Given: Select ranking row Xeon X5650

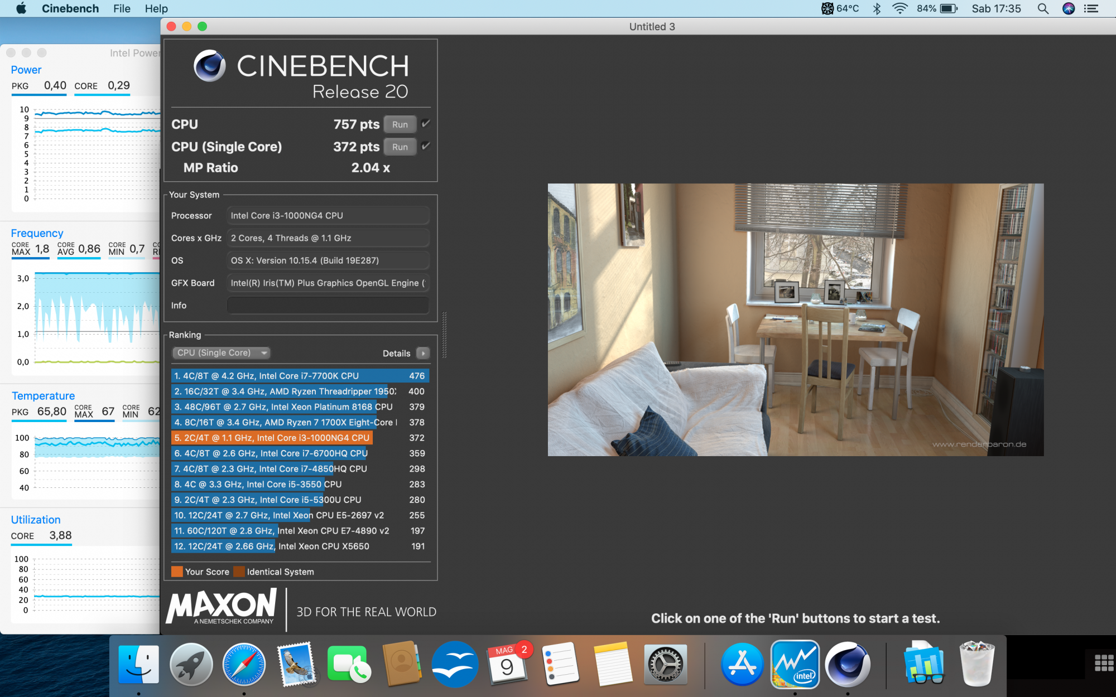Looking at the screenshot, I should click(x=300, y=546).
